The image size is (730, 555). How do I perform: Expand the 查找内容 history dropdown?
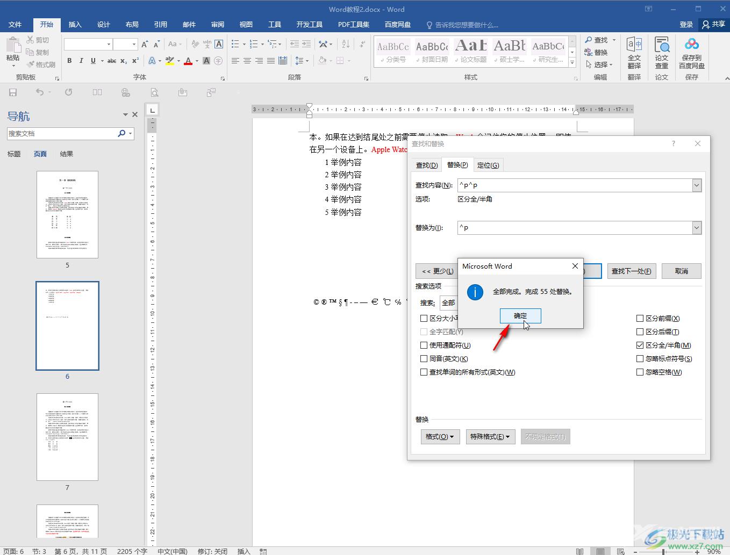pos(697,185)
